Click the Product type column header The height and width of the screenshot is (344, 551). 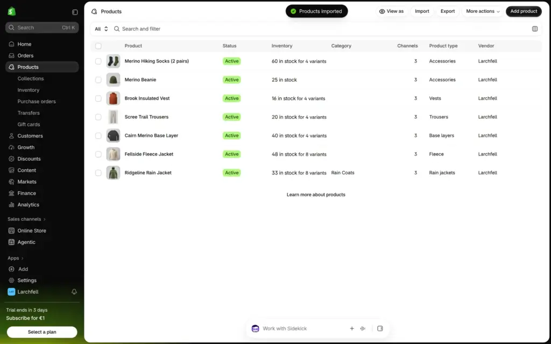[443, 46]
